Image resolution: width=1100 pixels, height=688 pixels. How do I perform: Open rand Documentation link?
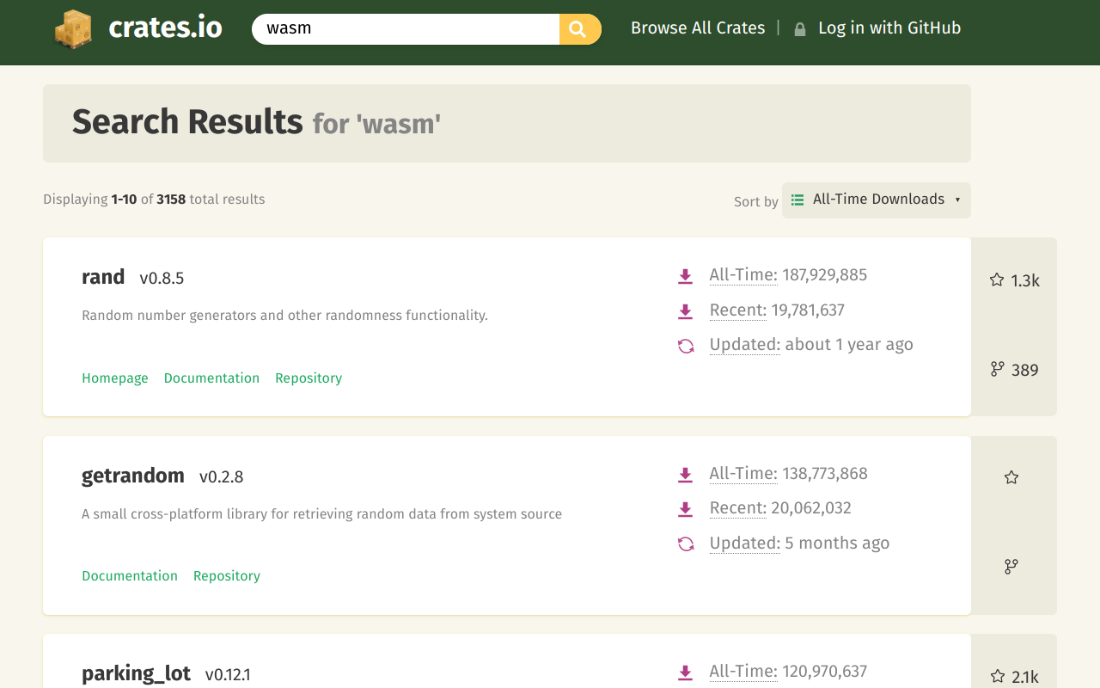211,378
